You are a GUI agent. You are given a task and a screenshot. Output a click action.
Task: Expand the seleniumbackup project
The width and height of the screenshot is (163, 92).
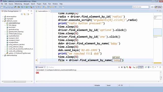[3, 55]
